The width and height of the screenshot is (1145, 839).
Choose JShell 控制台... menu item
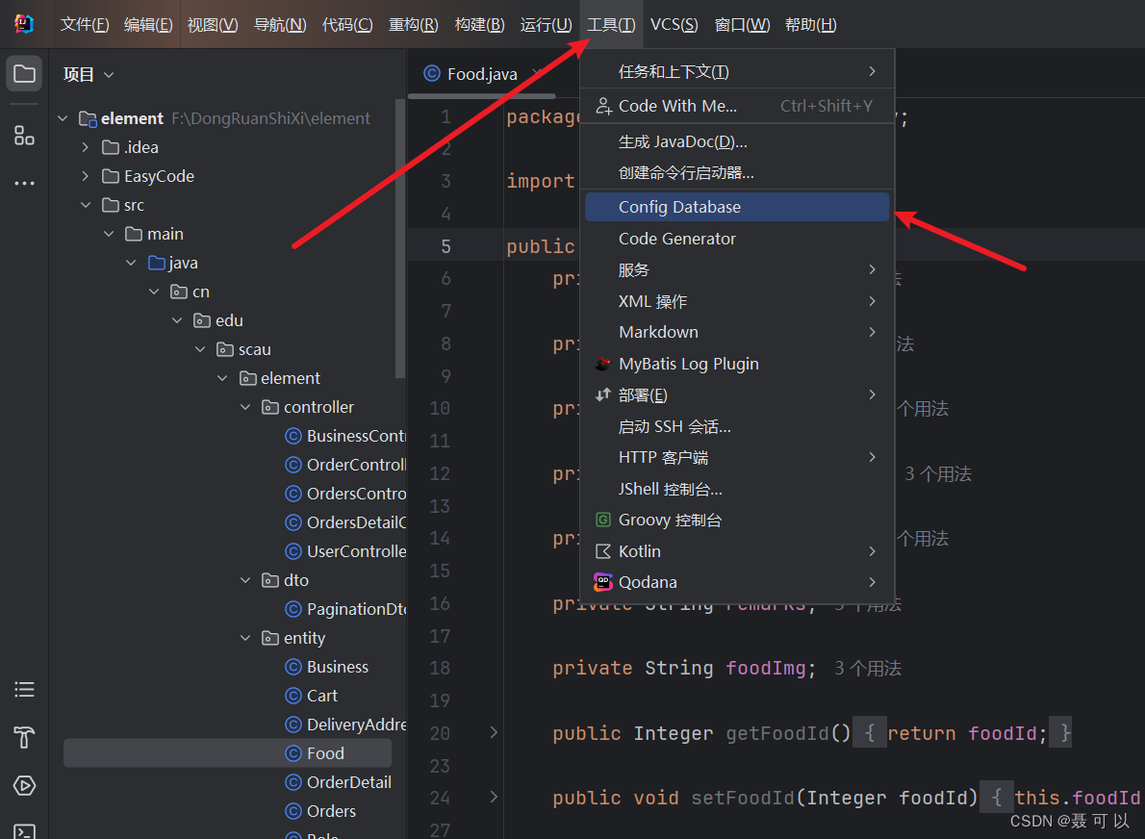pyautogui.click(x=738, y=489)
